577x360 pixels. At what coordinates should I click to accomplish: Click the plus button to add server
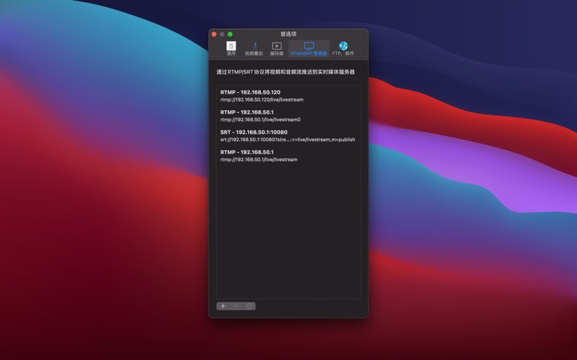pyautogui.click(x=223, y=306)
